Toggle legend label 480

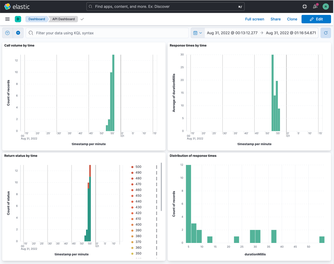[x=138, y=178]
